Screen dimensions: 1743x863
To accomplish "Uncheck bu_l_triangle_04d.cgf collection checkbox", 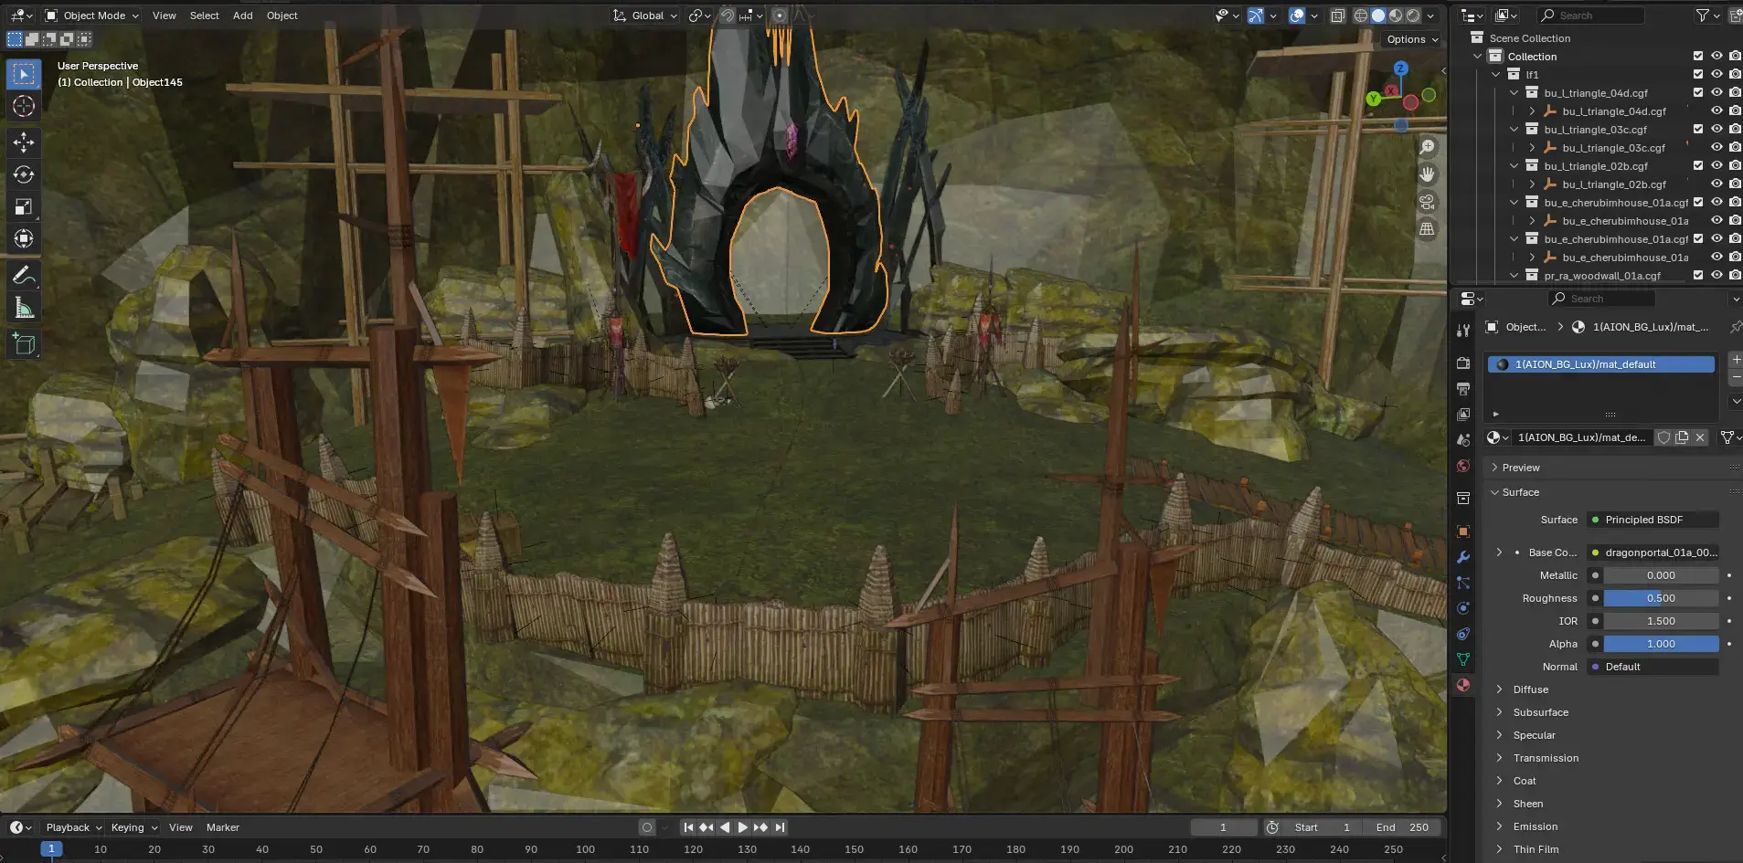I will (x=1698, y=93).
